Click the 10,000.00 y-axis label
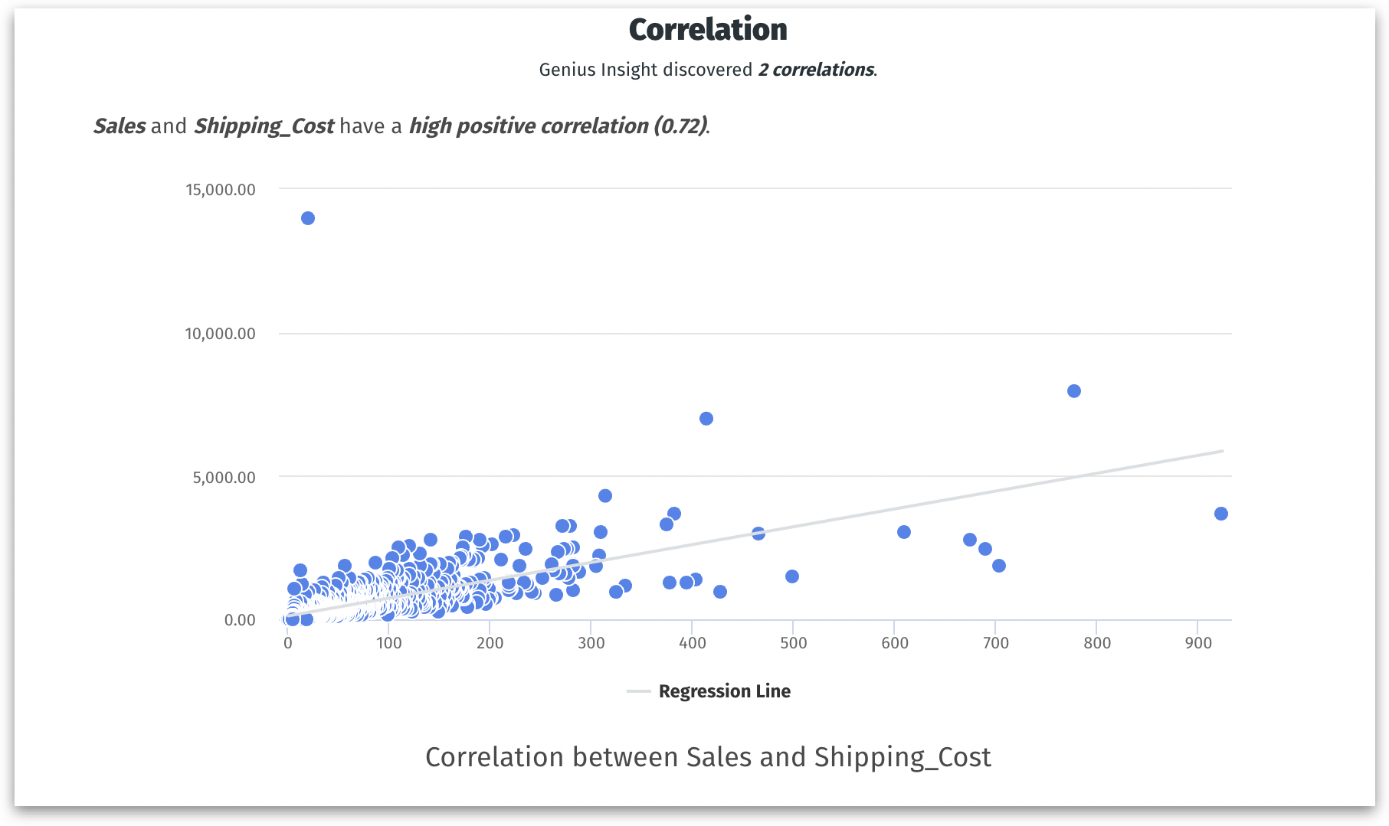The width and height of the screenshot is (1389, 826). [220, 334]
